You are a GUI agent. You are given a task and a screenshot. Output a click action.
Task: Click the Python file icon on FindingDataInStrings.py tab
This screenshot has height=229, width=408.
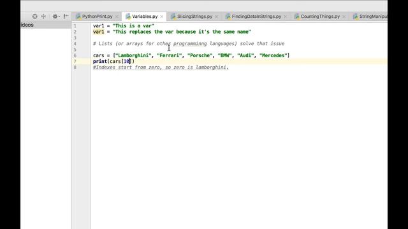228,17
